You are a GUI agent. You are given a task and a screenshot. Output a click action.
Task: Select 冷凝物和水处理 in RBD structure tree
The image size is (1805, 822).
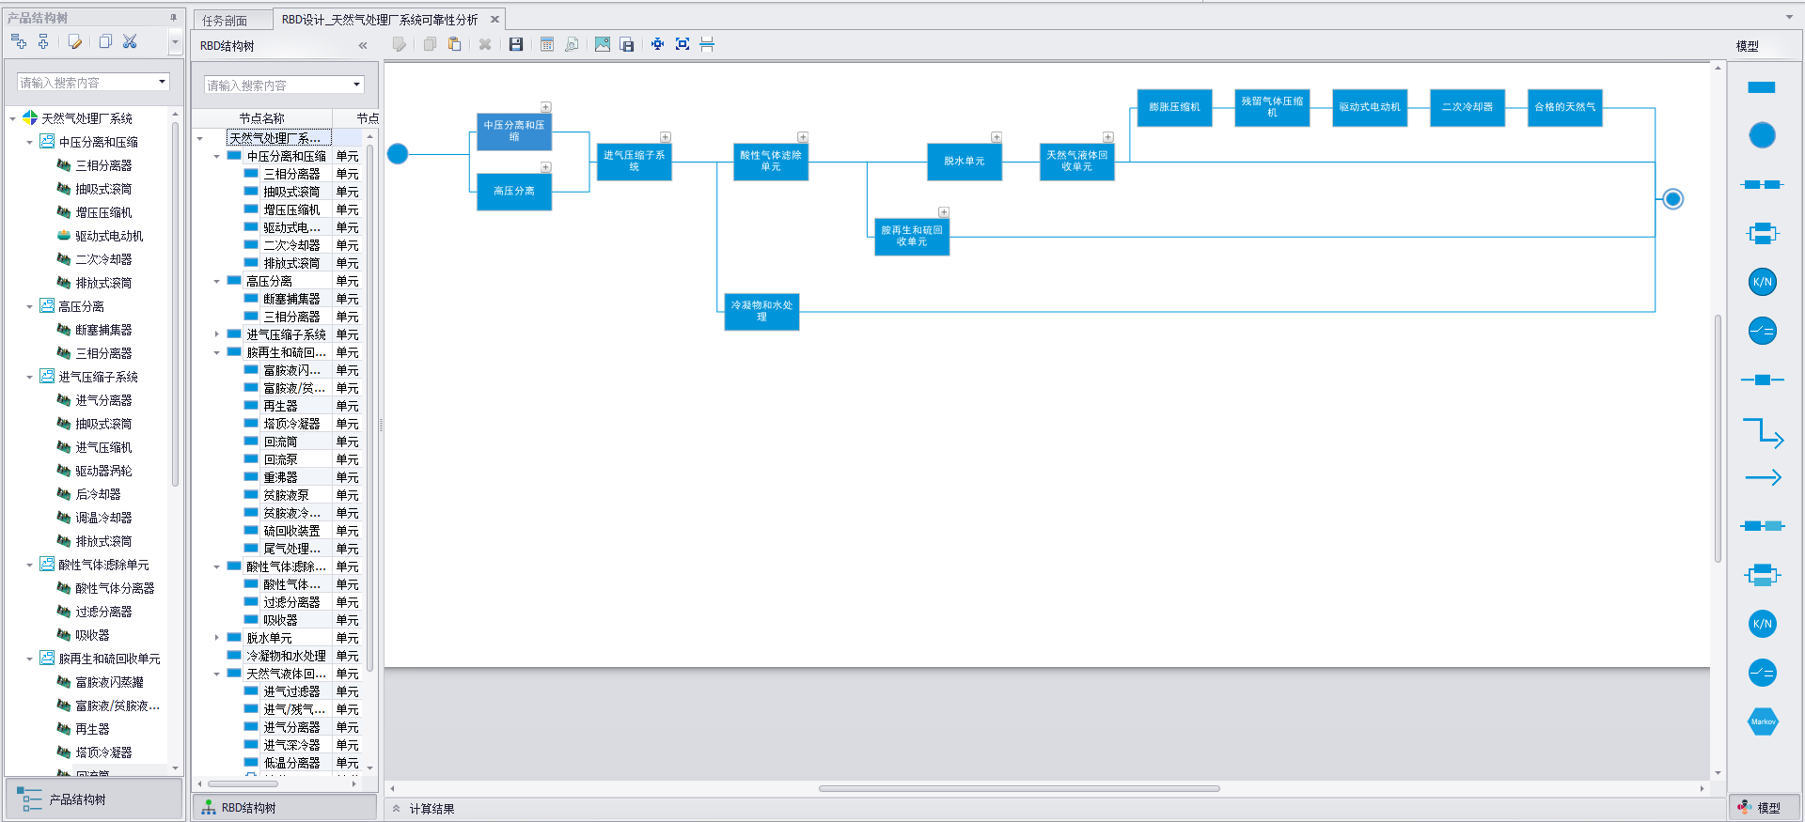(286, 656)
